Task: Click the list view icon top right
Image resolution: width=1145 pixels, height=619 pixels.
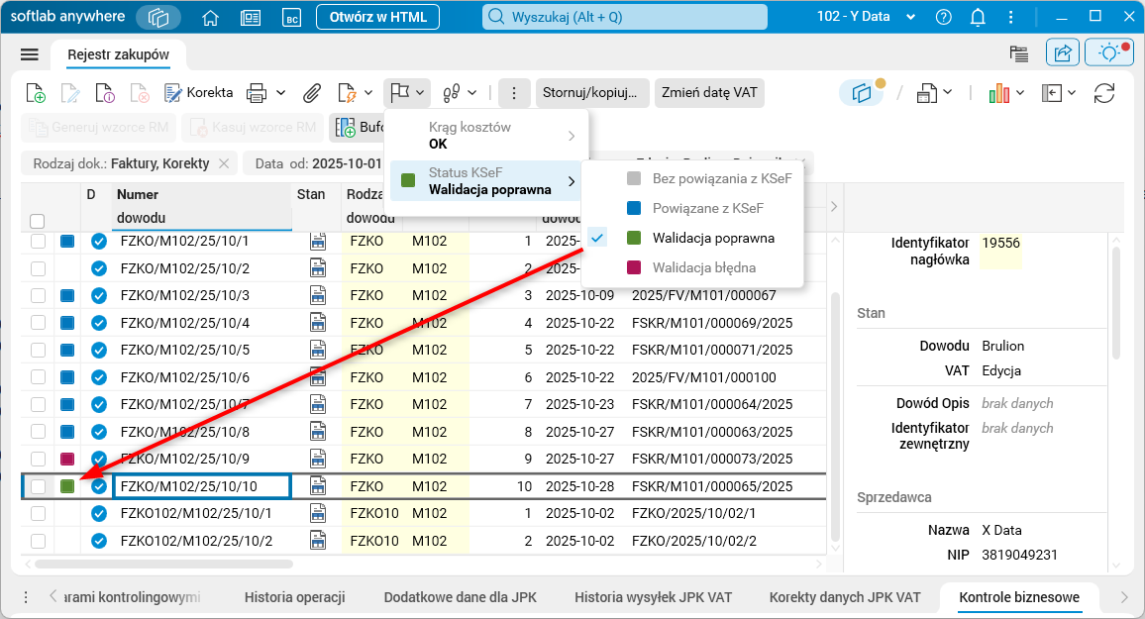Action: click(x=1018, y=53)
